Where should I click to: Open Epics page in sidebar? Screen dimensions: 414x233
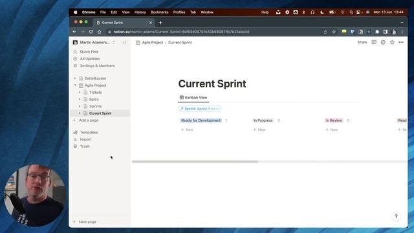[x=94, y=99]
